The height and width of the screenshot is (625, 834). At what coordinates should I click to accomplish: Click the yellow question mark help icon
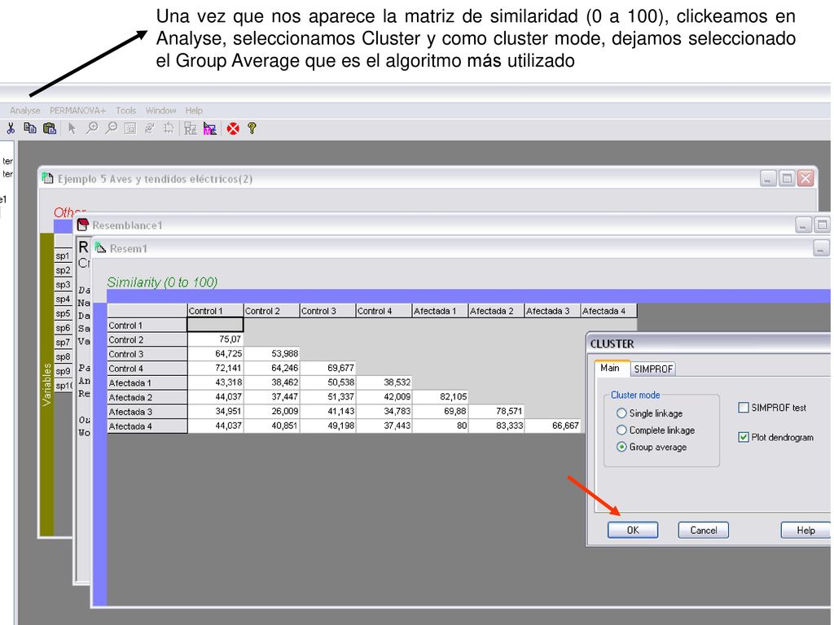252,128
